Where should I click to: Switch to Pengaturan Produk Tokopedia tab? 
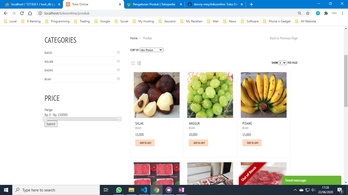(154, 4)
